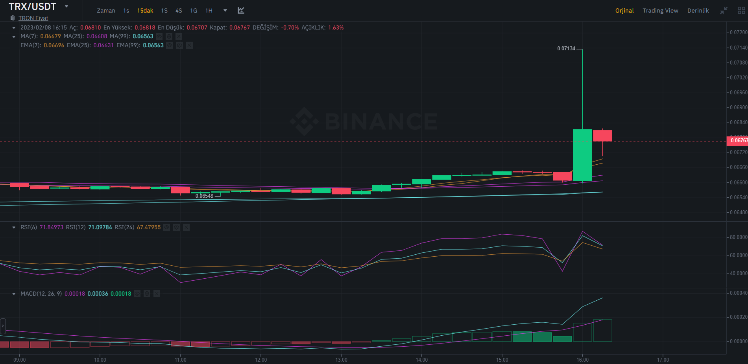The image size is (748, 364).
Task: Collapse the MACD indicator pane
Action: coord(14,294)
